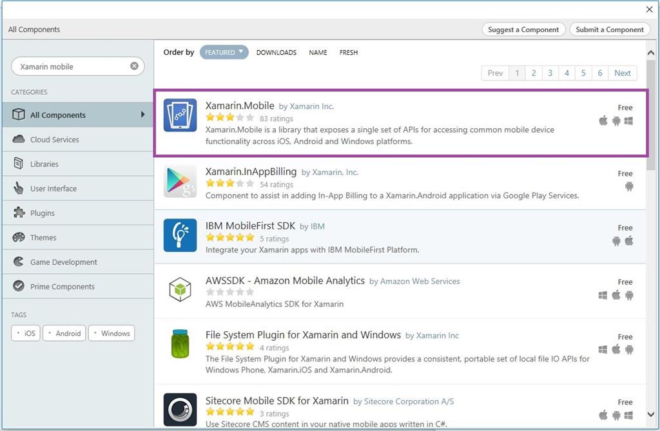
Task: Toggle the Android tag filter
Action: pyautogui.click(x=64, y=333)
